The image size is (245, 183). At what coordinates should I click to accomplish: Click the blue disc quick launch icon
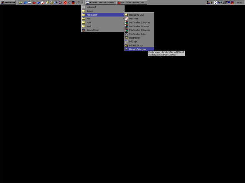[38, 3]
